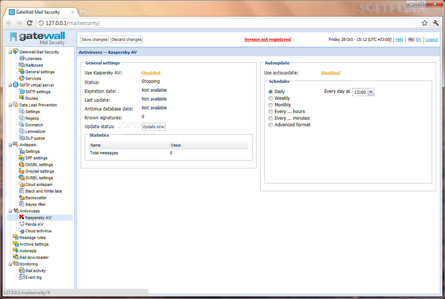Open Archive settings in sidebar

click(34, 244)
